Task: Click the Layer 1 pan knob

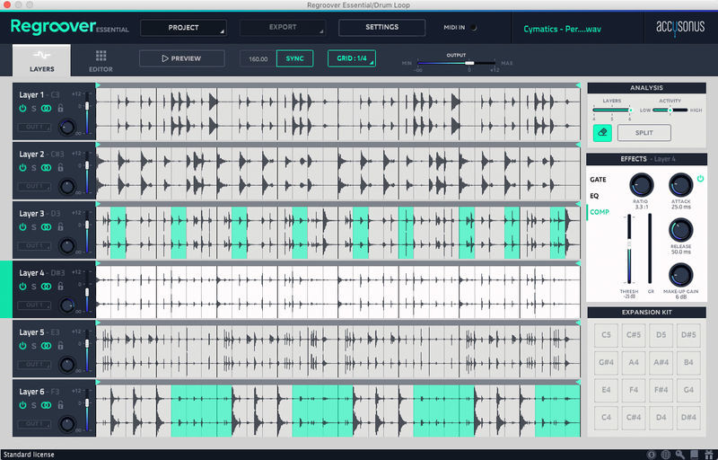Action: pos(67,127)
